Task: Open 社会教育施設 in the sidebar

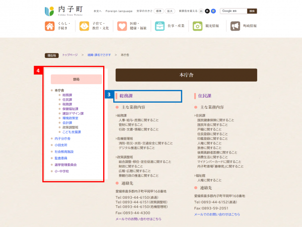Action: coord(64,152)
